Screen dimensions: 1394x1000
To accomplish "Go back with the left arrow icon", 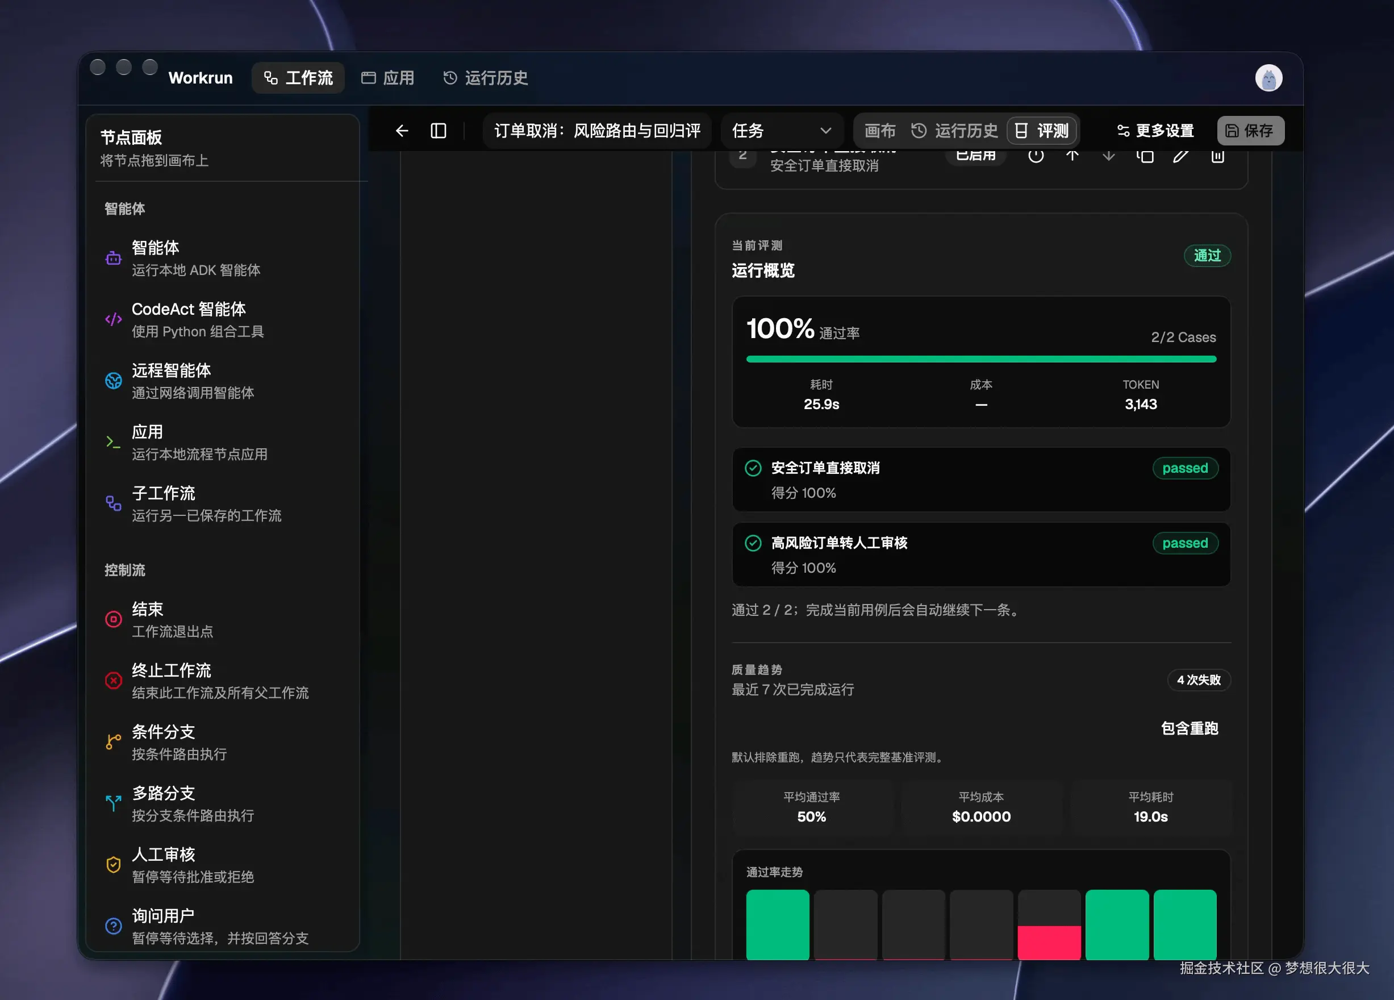I will click(x=402, y=131).
